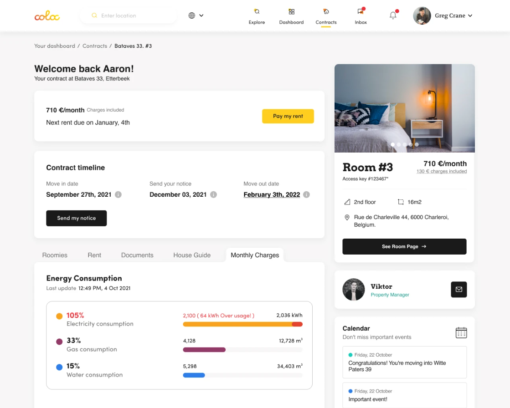The width and height of the screenshot is (510, 408).
Task: Open the Calendar icon
Action: tap(461, 332)
